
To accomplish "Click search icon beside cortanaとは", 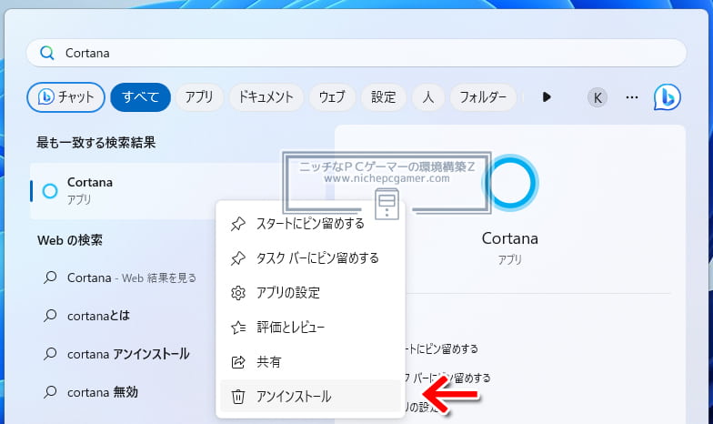I will [x=50, y=316].
